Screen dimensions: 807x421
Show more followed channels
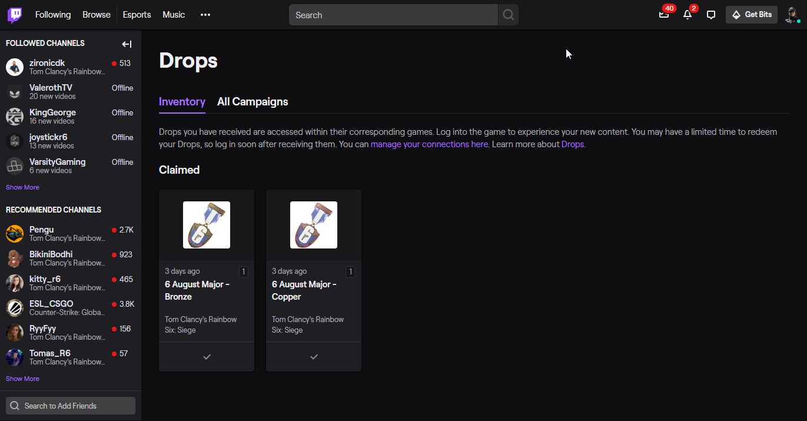(x=22, y=187)
